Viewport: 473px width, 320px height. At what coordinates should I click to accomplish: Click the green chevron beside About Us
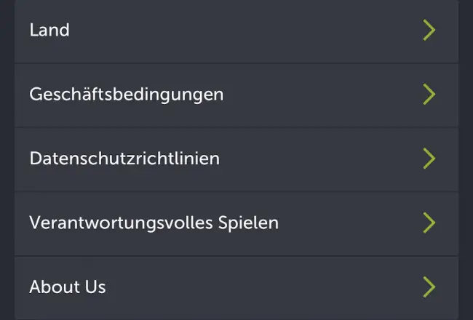point(429,287)
